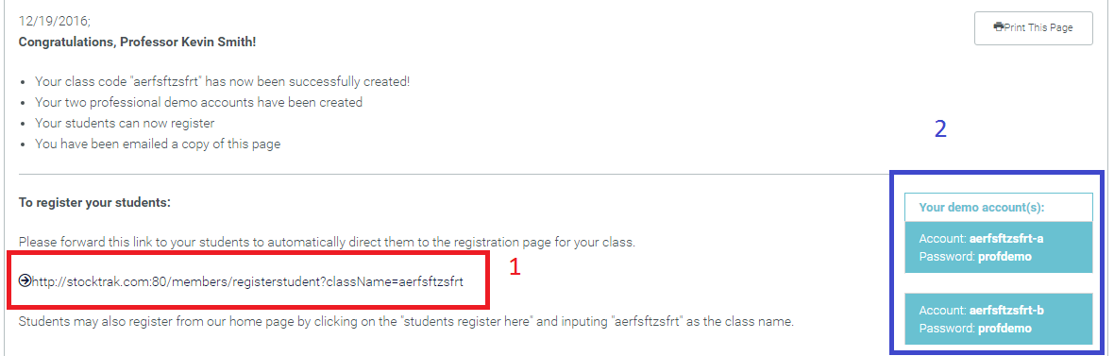Viewport: 1114px width, 356px height.
Task: Click the Print This Page button
Action: click(x=1033, y=28)
